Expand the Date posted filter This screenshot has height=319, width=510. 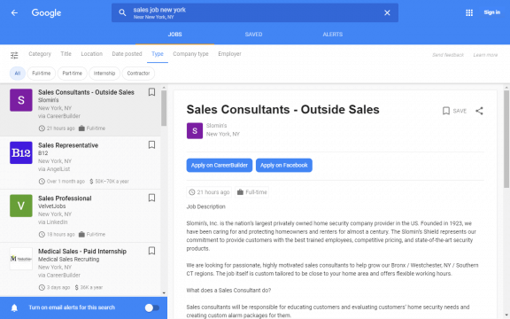127,54
